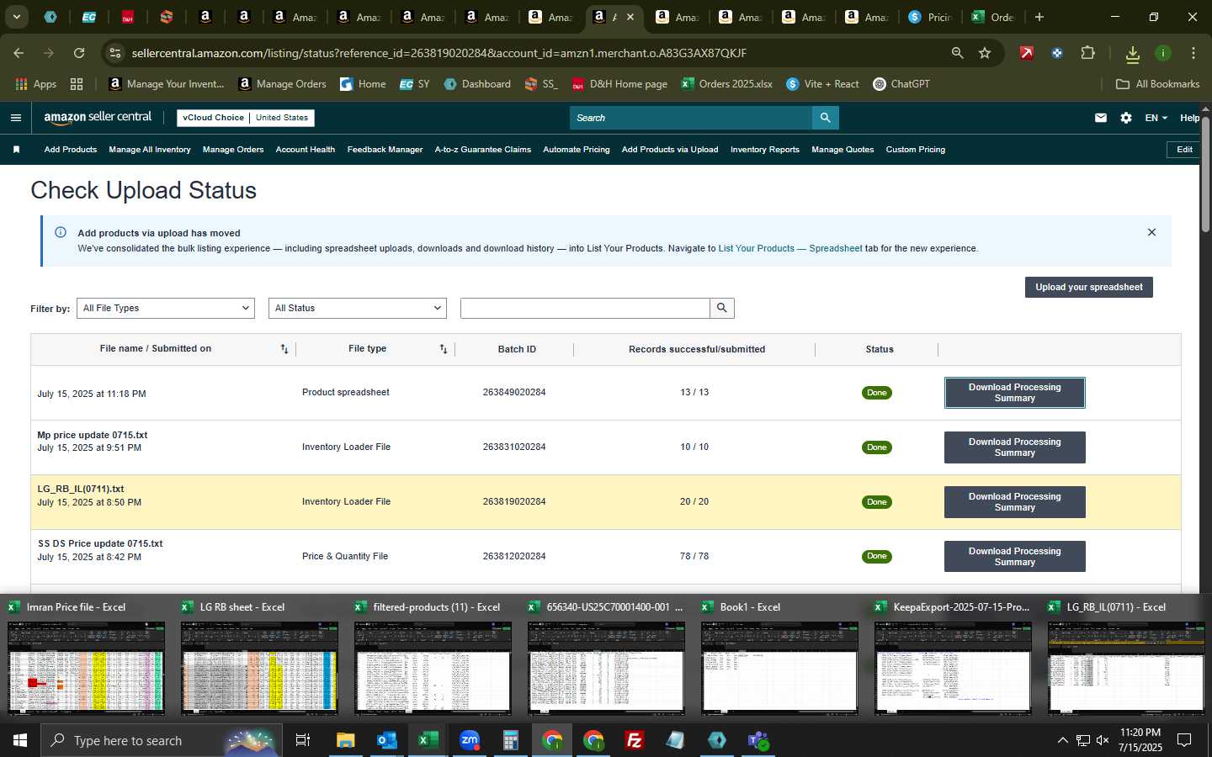Open the Account Health menu item
Screen dimensions: 1212x757
(306, 150)
